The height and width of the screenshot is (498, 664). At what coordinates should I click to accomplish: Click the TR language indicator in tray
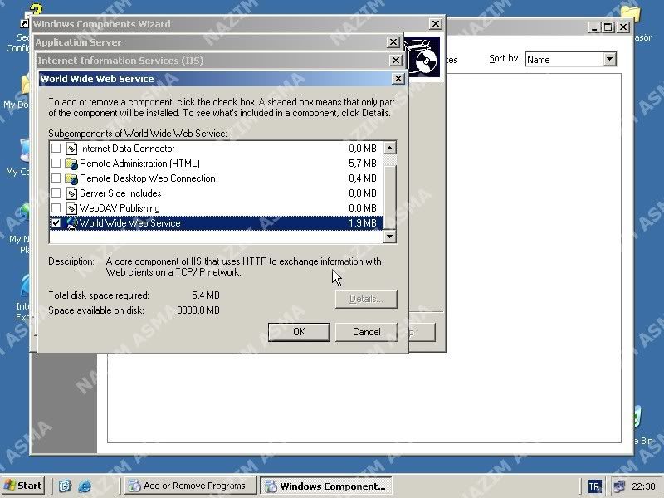[x=594, y=486]
